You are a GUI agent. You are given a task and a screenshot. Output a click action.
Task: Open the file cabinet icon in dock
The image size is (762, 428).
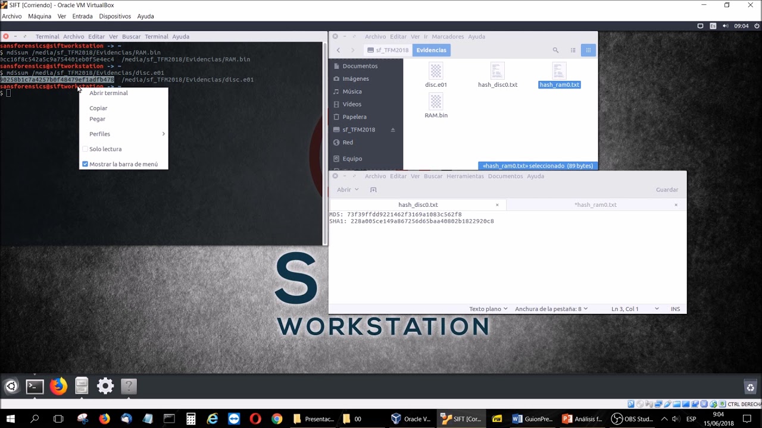point(82,386)
